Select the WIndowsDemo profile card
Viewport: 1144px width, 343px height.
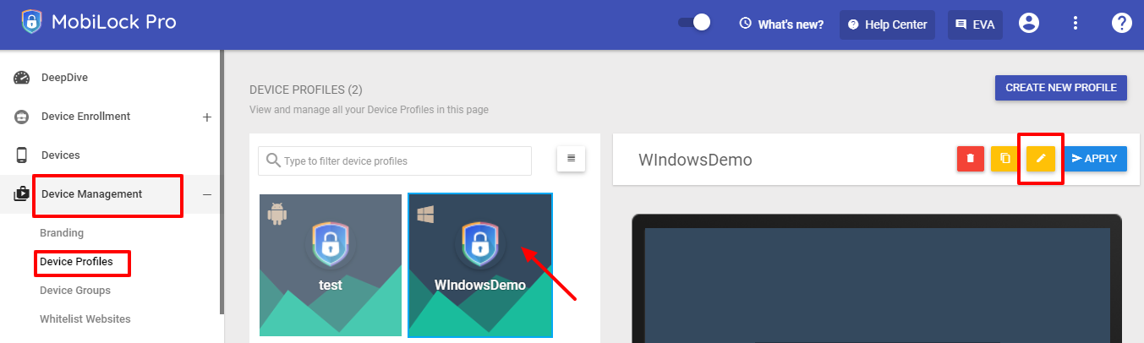480,265
